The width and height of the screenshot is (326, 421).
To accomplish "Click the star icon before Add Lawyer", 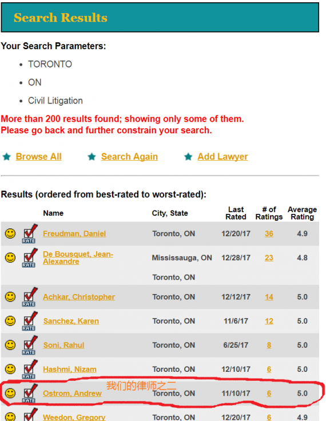I will click(188, 157).
